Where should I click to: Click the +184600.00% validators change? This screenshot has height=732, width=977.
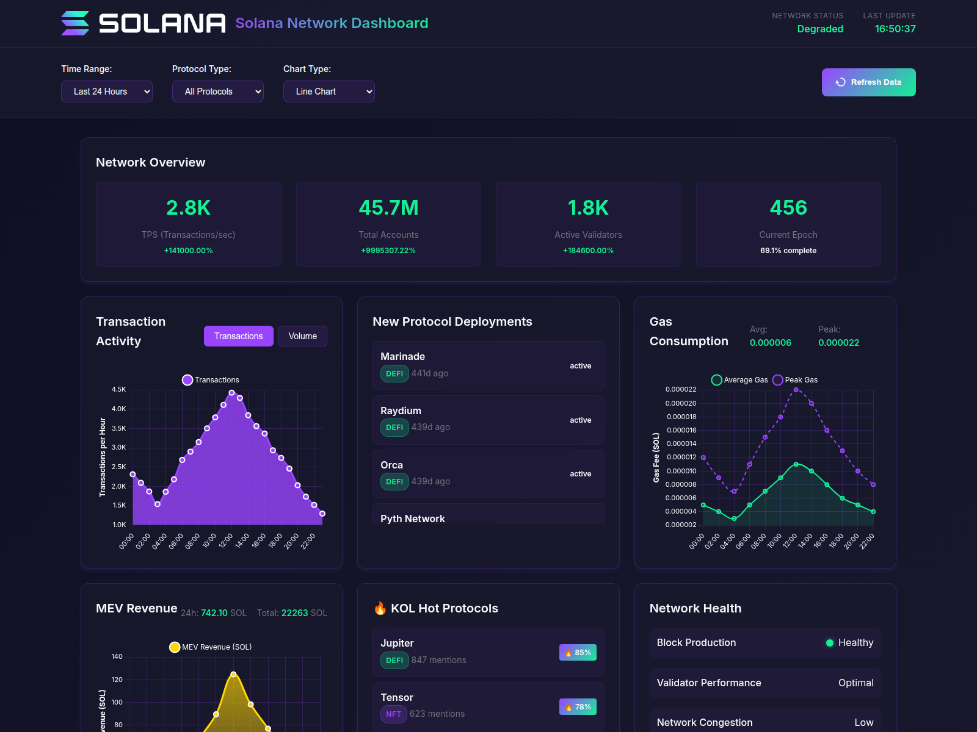pos(589,251)
